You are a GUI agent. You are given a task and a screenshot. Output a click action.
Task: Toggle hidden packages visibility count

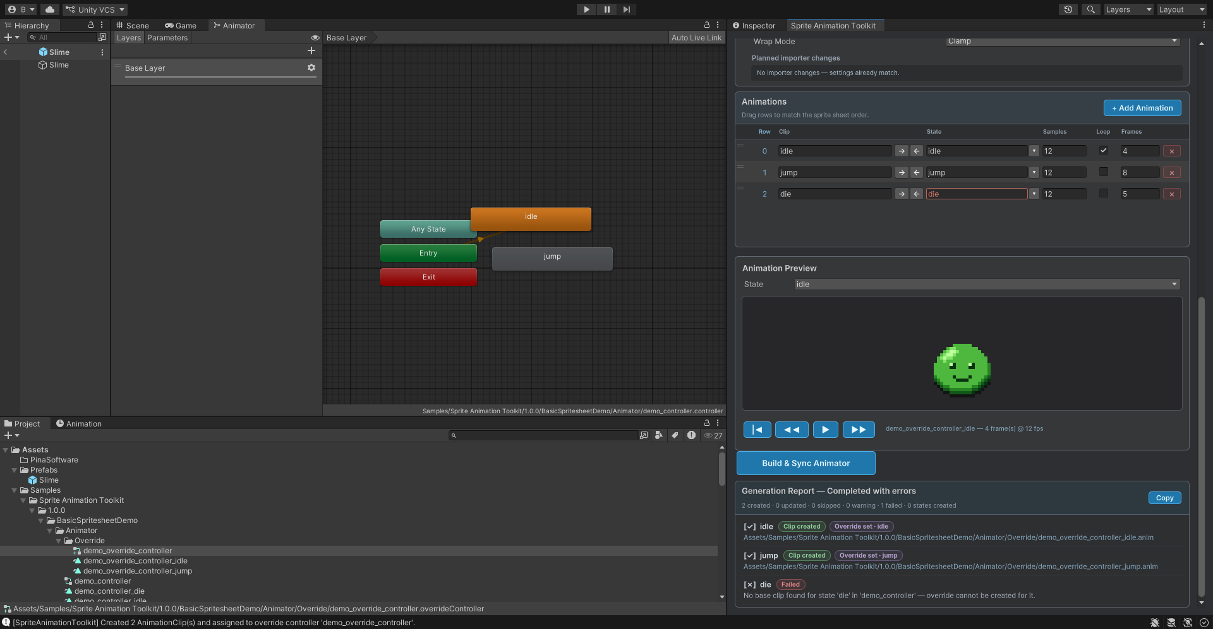tap(714, 435)
